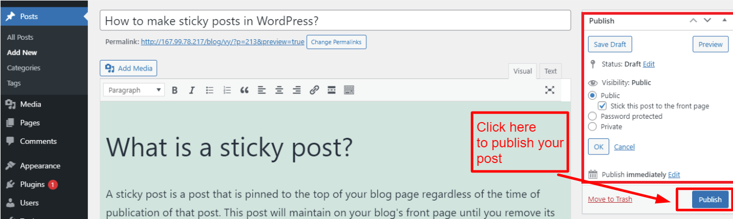Viewport: 733px width, 219px height.
Task: Select Private visibility option
Action: pos(592,127)
